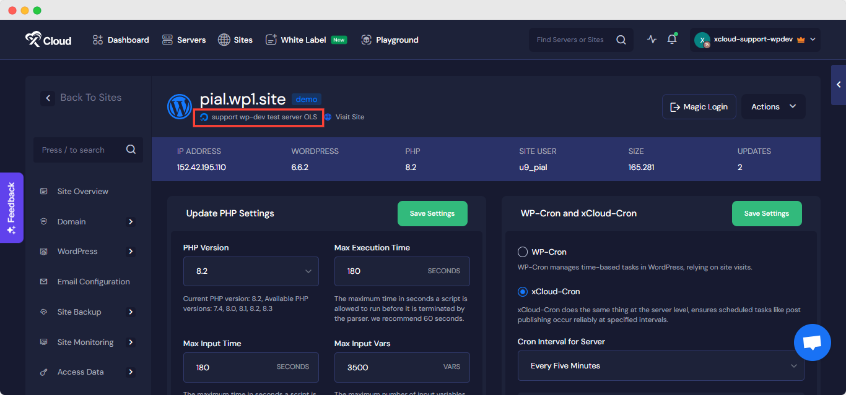Click the notification bell icon
The image size is (846, 395).
pos(672,39)
